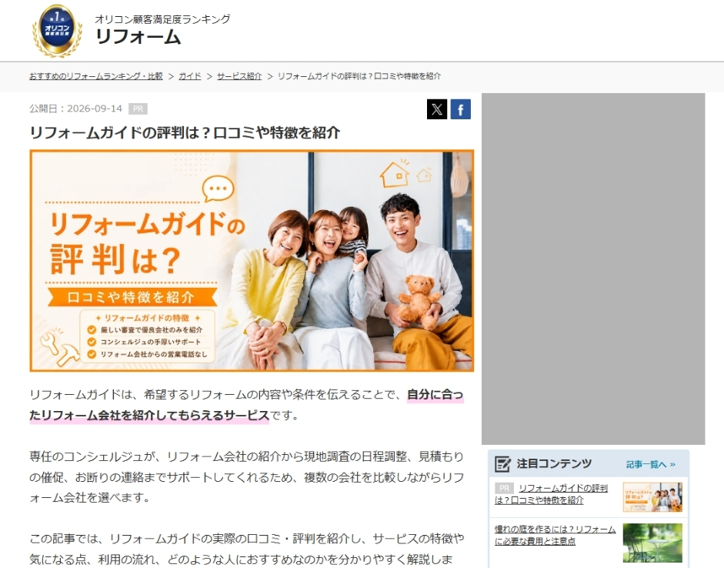The height and width of the screenshot is (568, 724).
Task: Open 記事一覧へ link in sidebar
Action: tap(651, 464)
